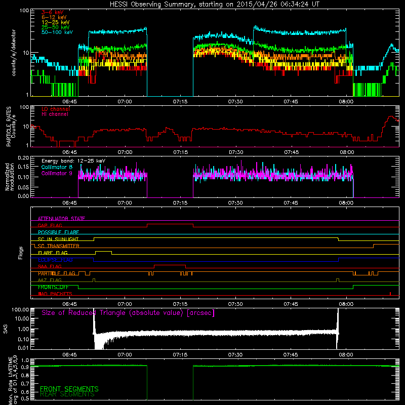The width and height of the screenshot is (405, 405).
Task: Click the GAP FLAG label
Action: [x=50, y=225]
